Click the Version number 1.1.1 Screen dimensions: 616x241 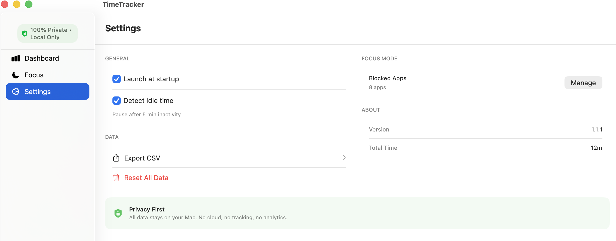pyautogui.click(x=597, y=129)
